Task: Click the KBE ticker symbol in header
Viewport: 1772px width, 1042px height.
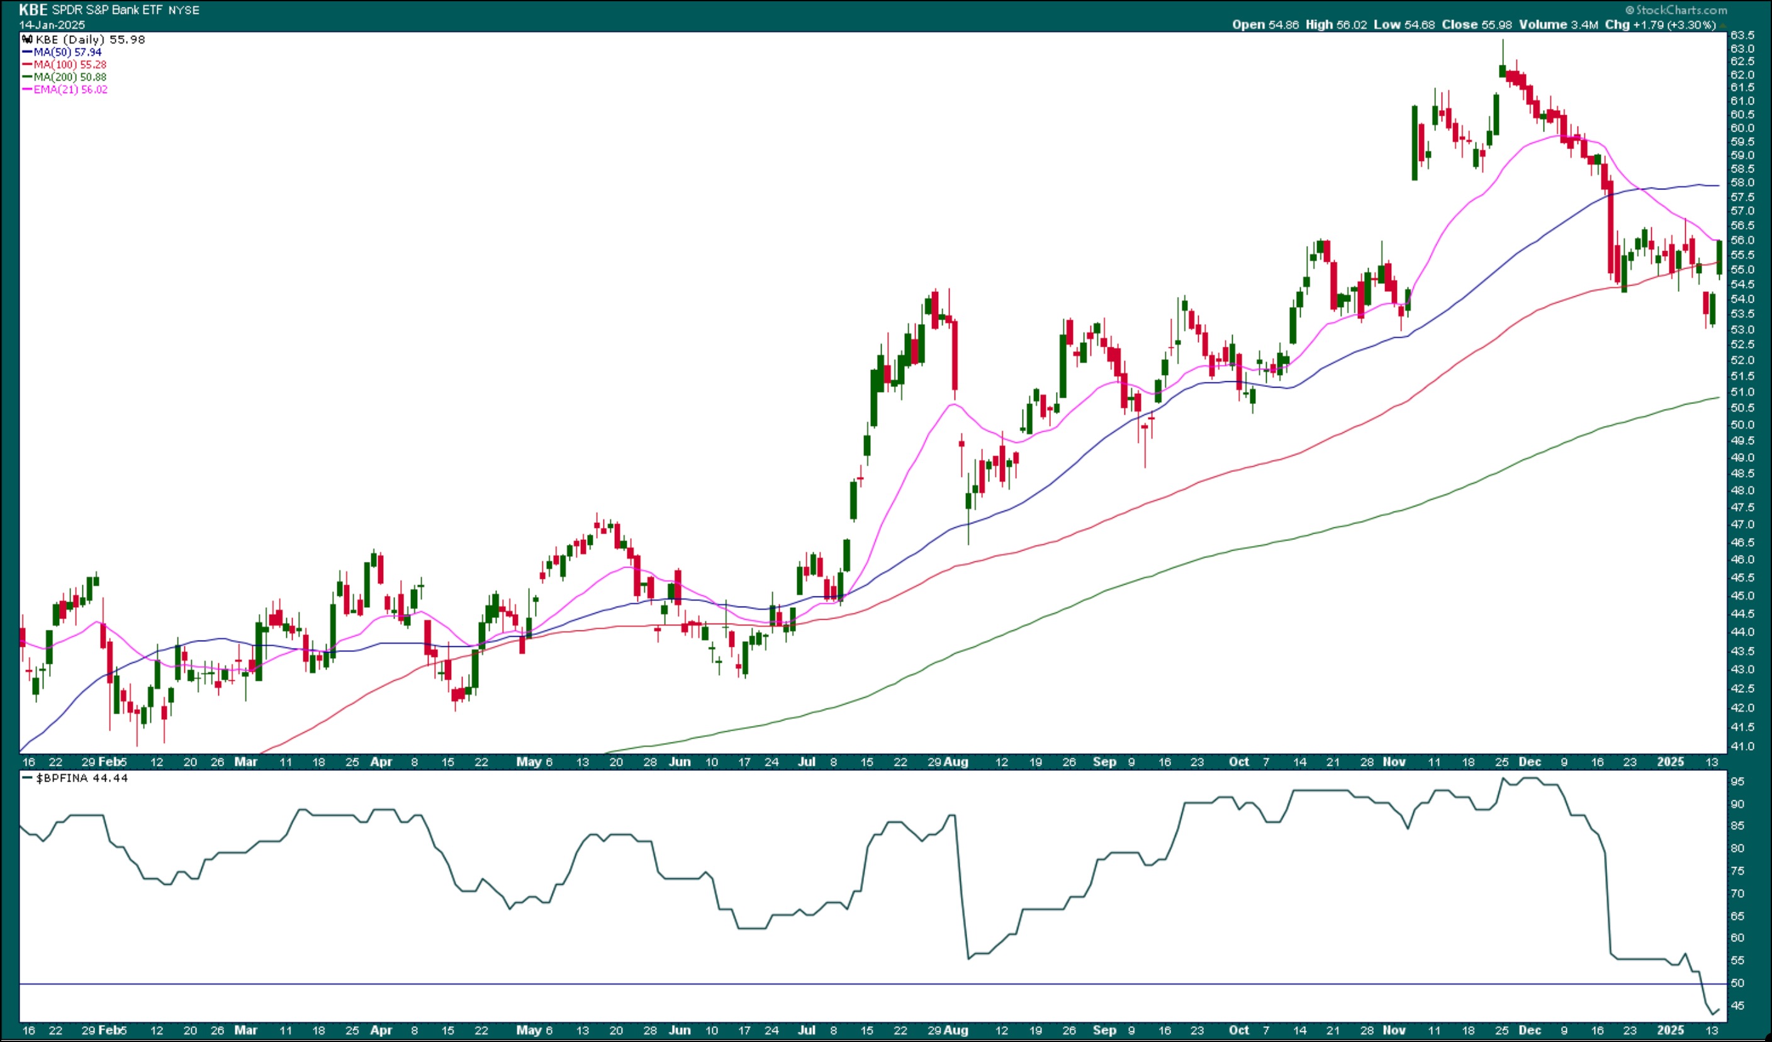Action: (x=33, y=10)
